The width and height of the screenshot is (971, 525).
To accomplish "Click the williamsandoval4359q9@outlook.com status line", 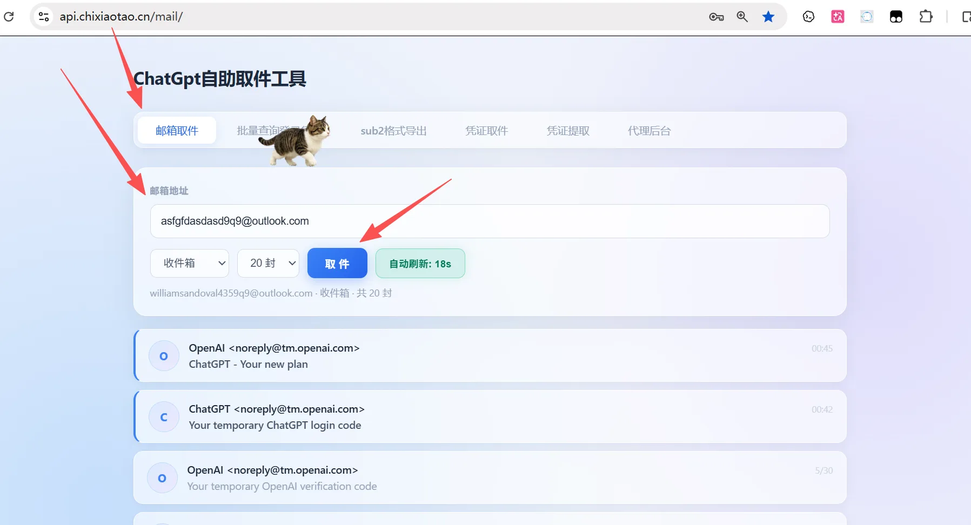I will [x=271, y=293].
